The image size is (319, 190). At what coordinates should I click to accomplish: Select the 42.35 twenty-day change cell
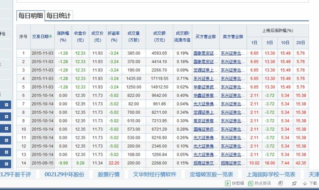[301, 163]
